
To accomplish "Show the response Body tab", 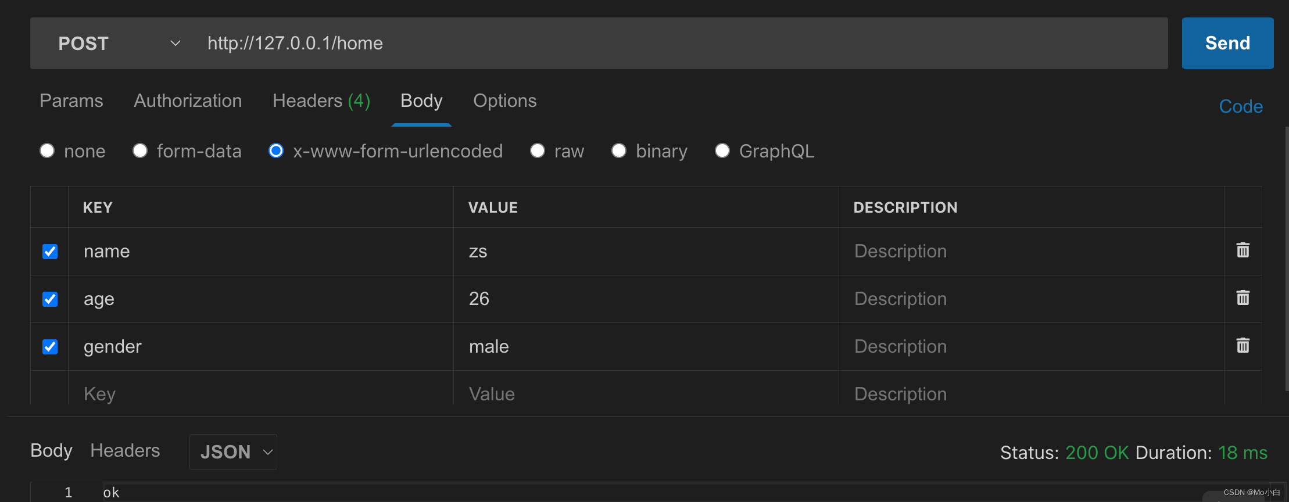I will [x=52, y=451].
